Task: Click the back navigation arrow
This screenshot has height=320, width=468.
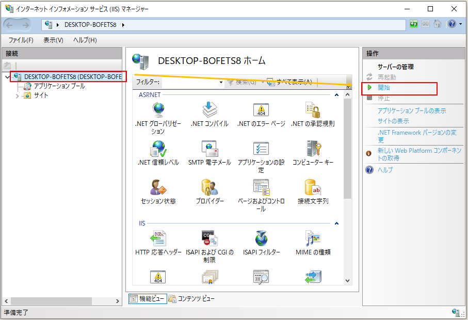Action: tap(10, 25)
